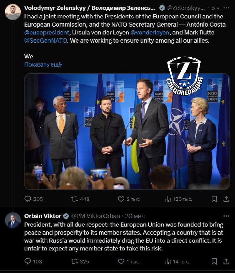Bookmark Orbán Viktor's tweet
This screenshot has height=273, width=235.
click(214, 261)
